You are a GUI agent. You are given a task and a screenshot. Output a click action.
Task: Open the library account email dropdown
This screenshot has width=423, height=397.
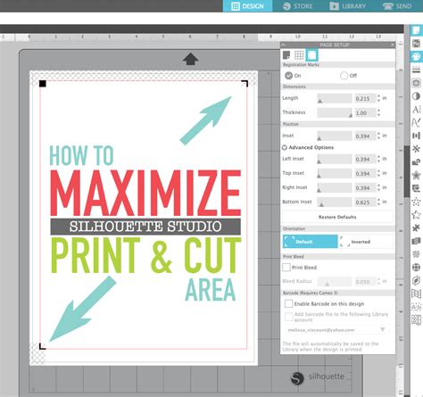383,329
